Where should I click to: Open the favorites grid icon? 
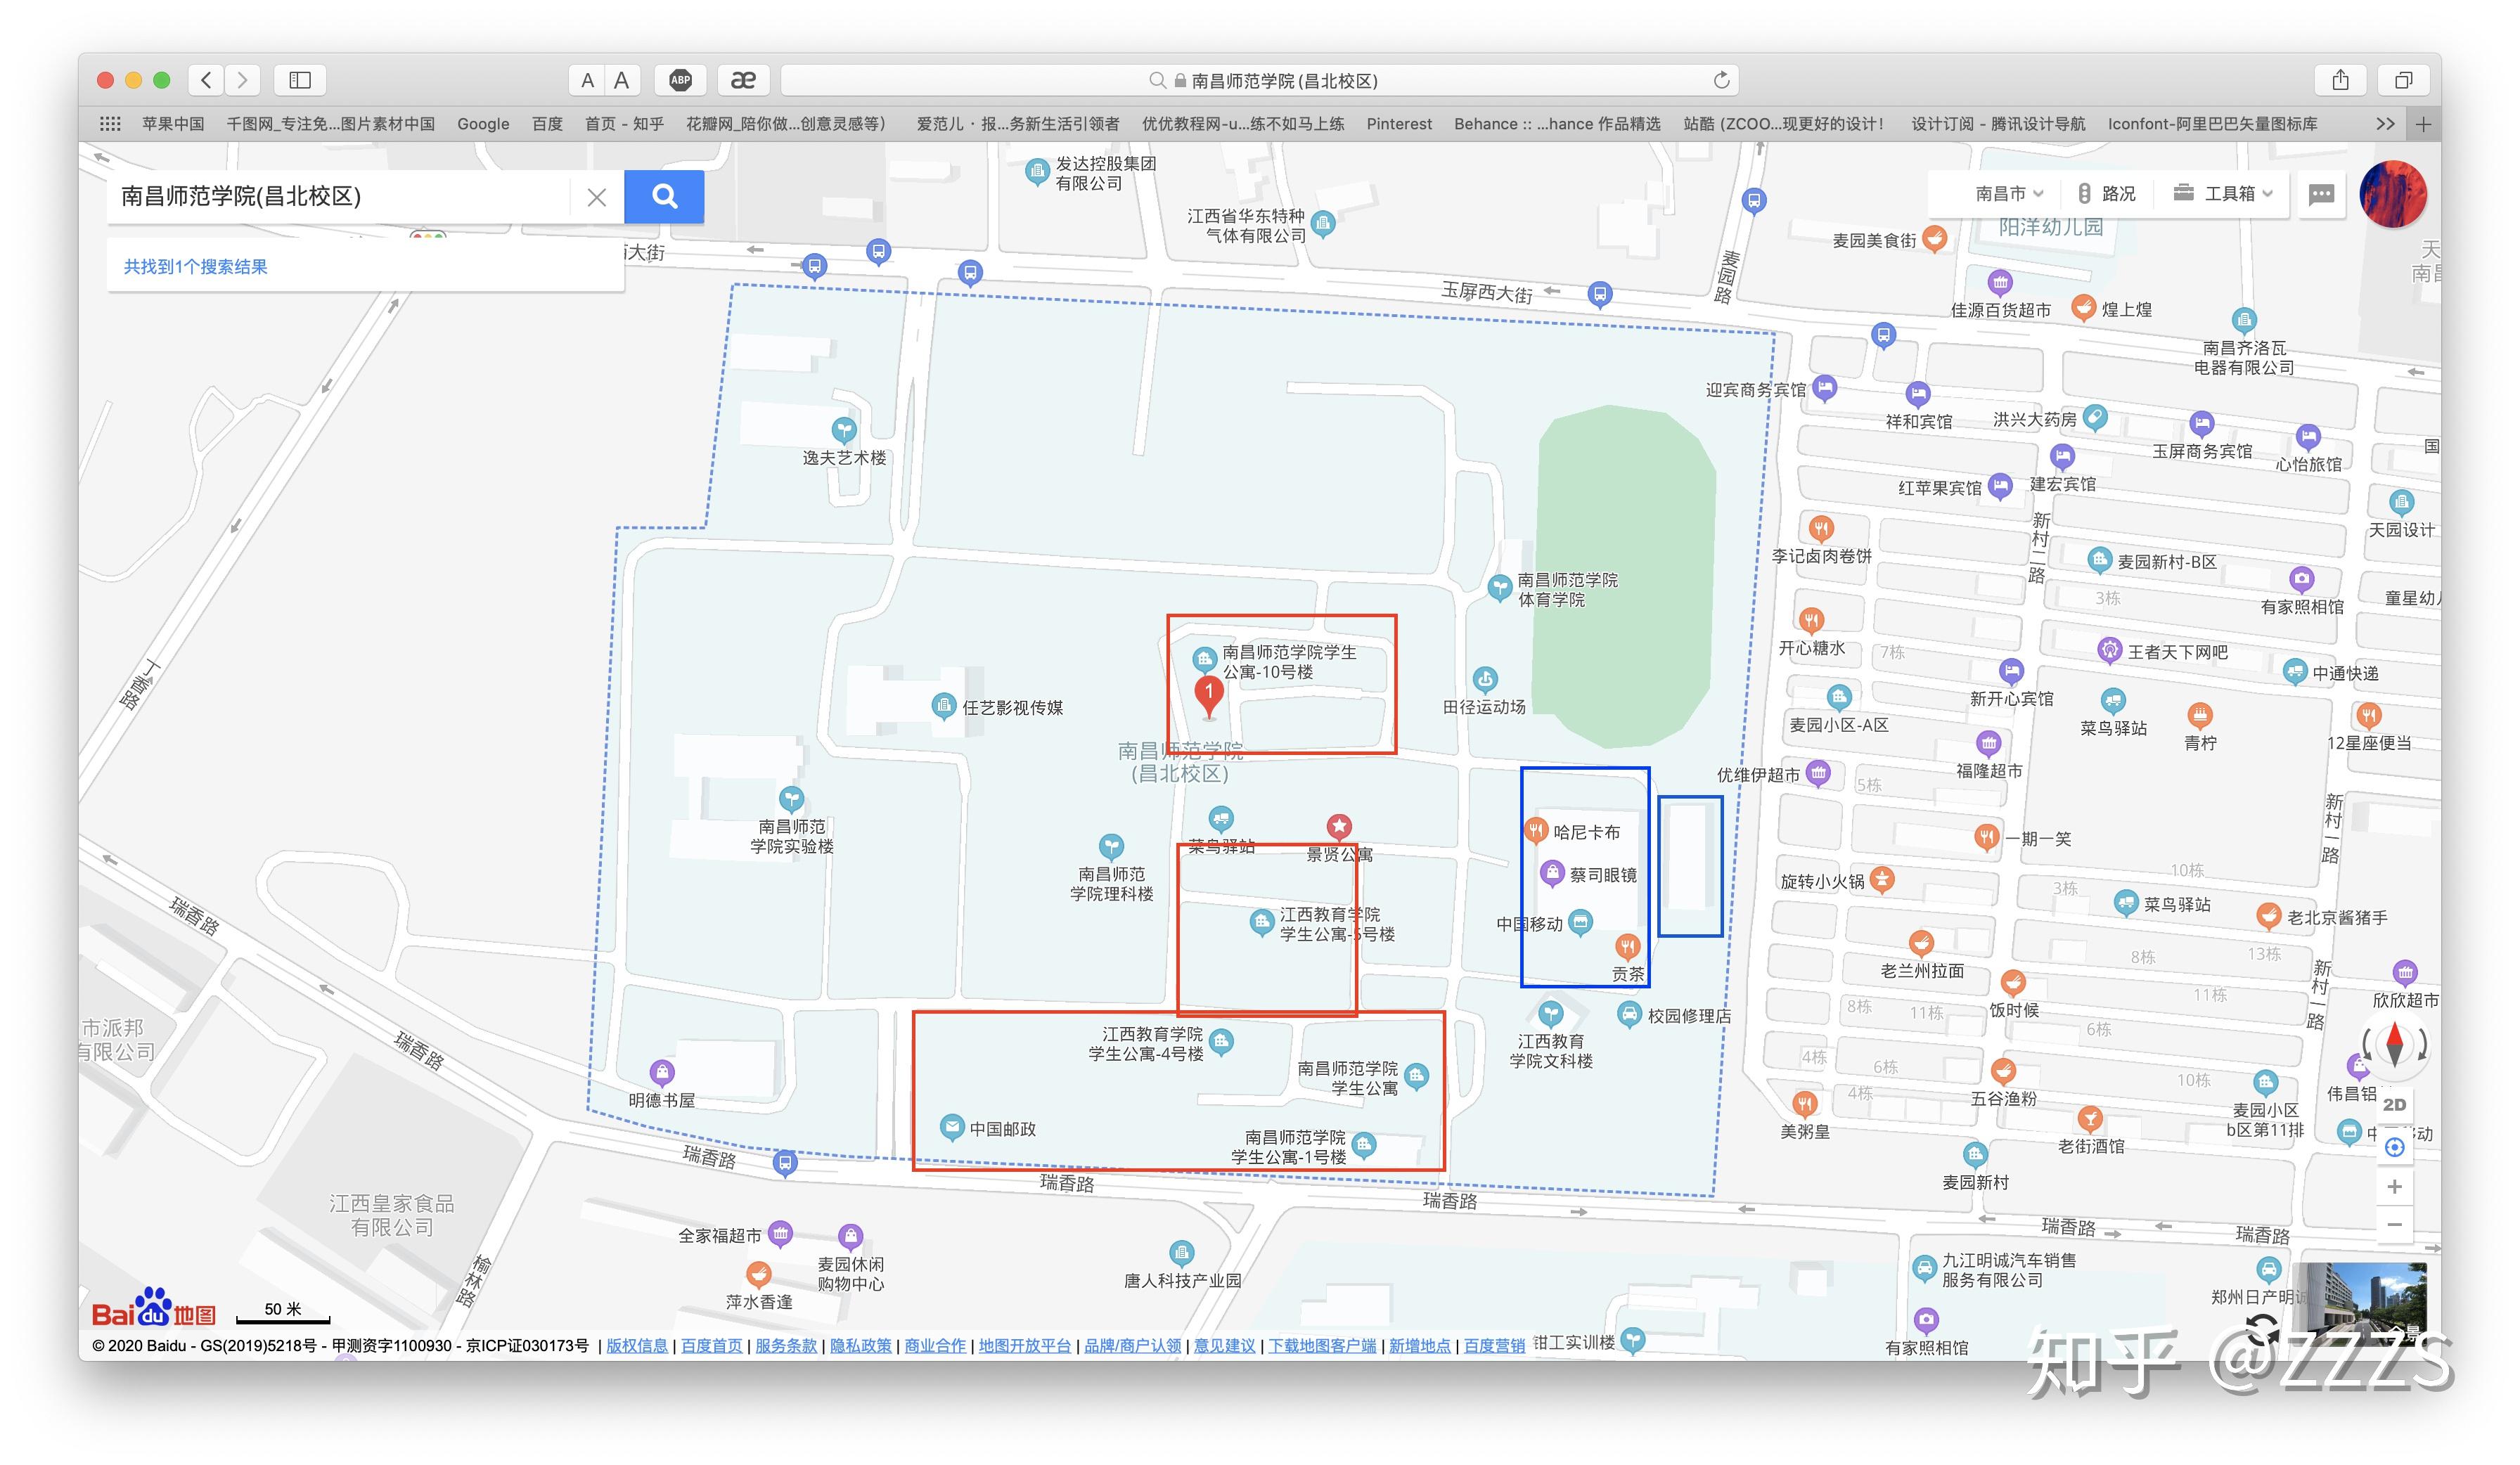click(110, 124)
